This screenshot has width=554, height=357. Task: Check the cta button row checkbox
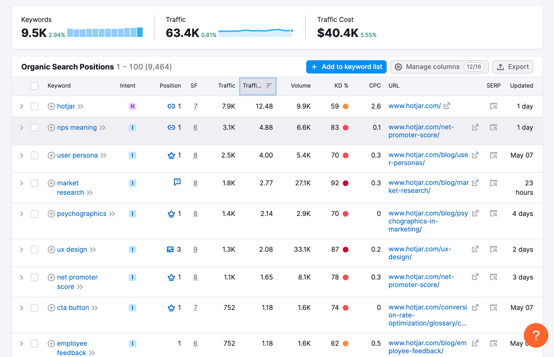(34, 308)
